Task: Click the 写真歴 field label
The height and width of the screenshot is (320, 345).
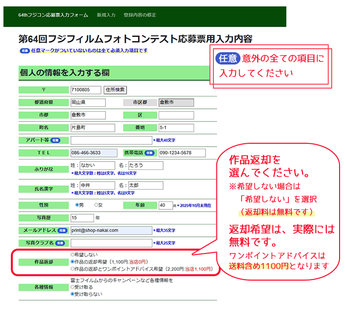Action: (43, 218)
